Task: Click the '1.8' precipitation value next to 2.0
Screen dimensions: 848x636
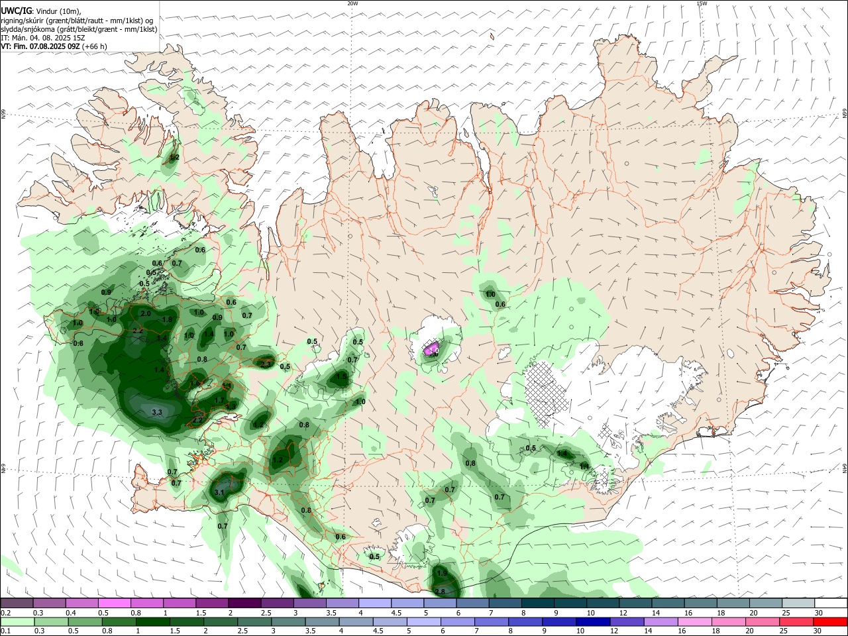Action: tap(167, 319)
